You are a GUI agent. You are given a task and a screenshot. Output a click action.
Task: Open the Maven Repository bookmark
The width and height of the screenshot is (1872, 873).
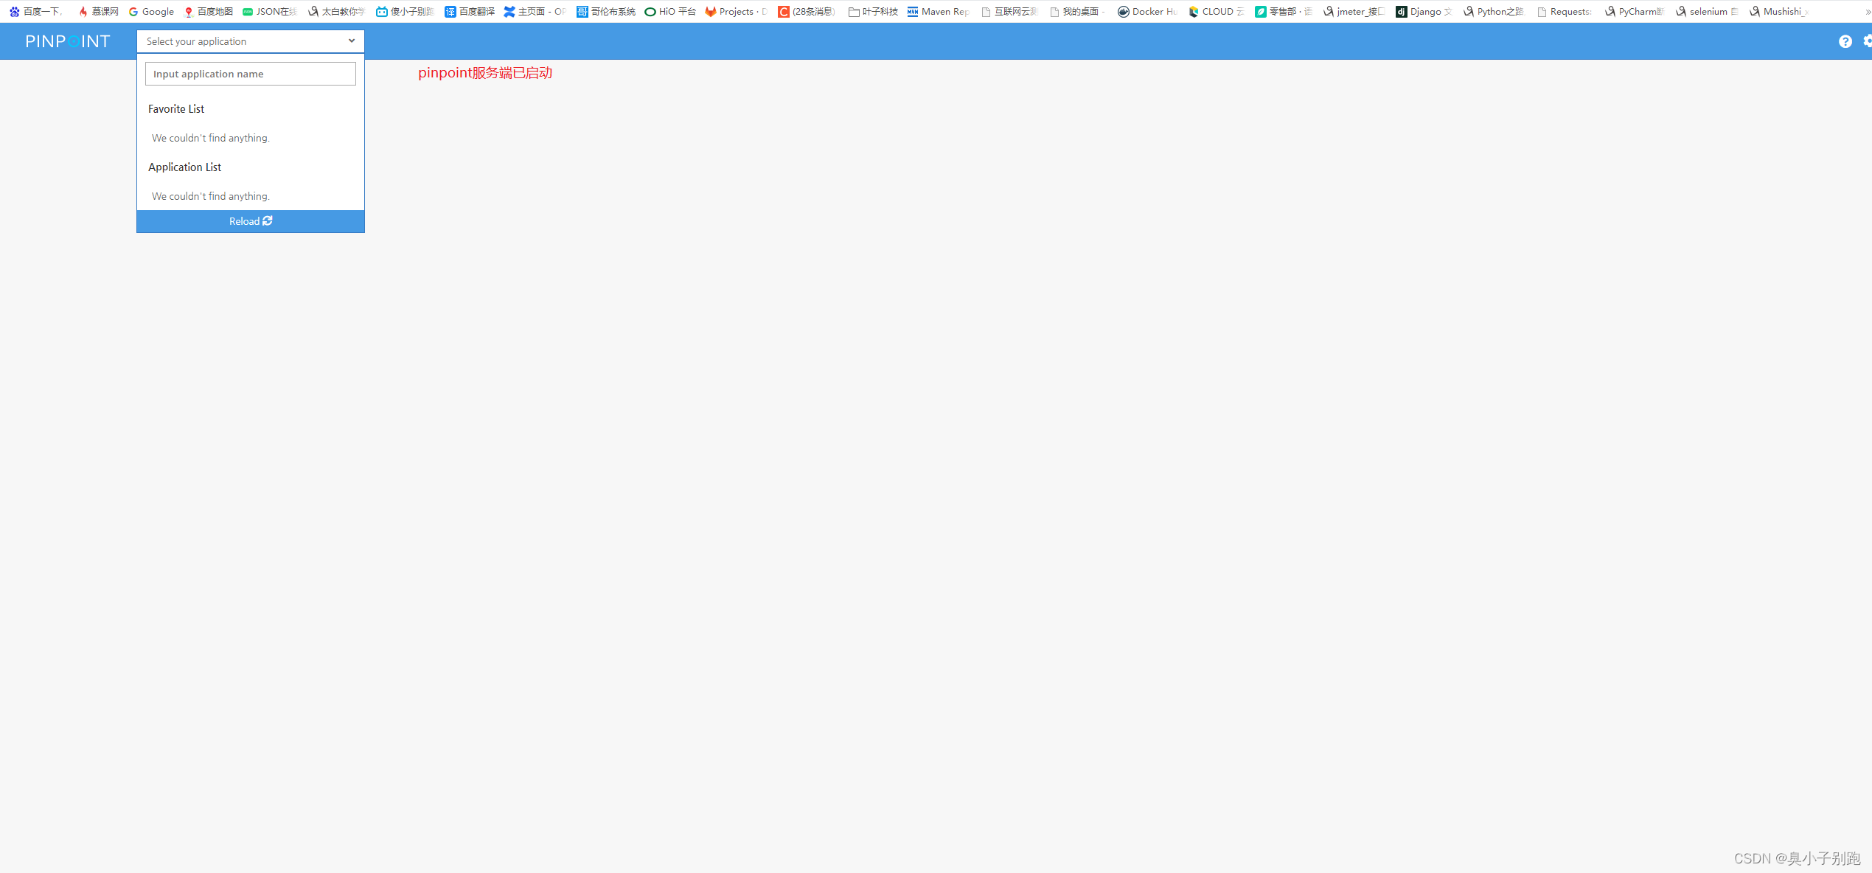click(938, 11)
